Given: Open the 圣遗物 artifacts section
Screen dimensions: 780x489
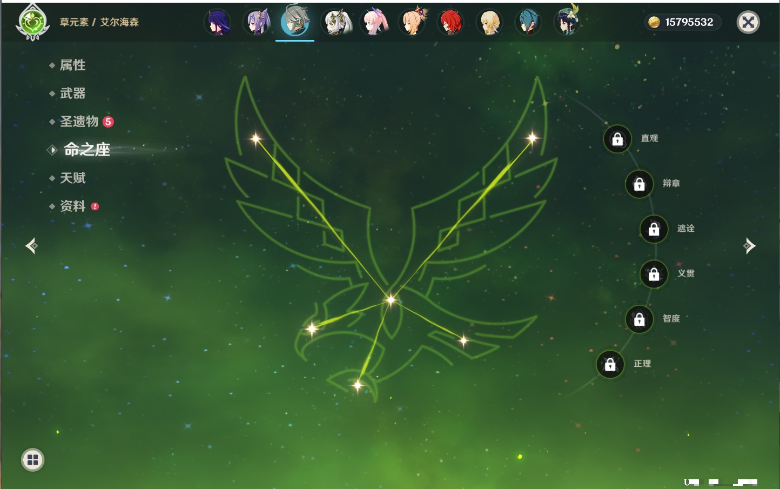Looking at the screenshot, I should pos(79,122).
